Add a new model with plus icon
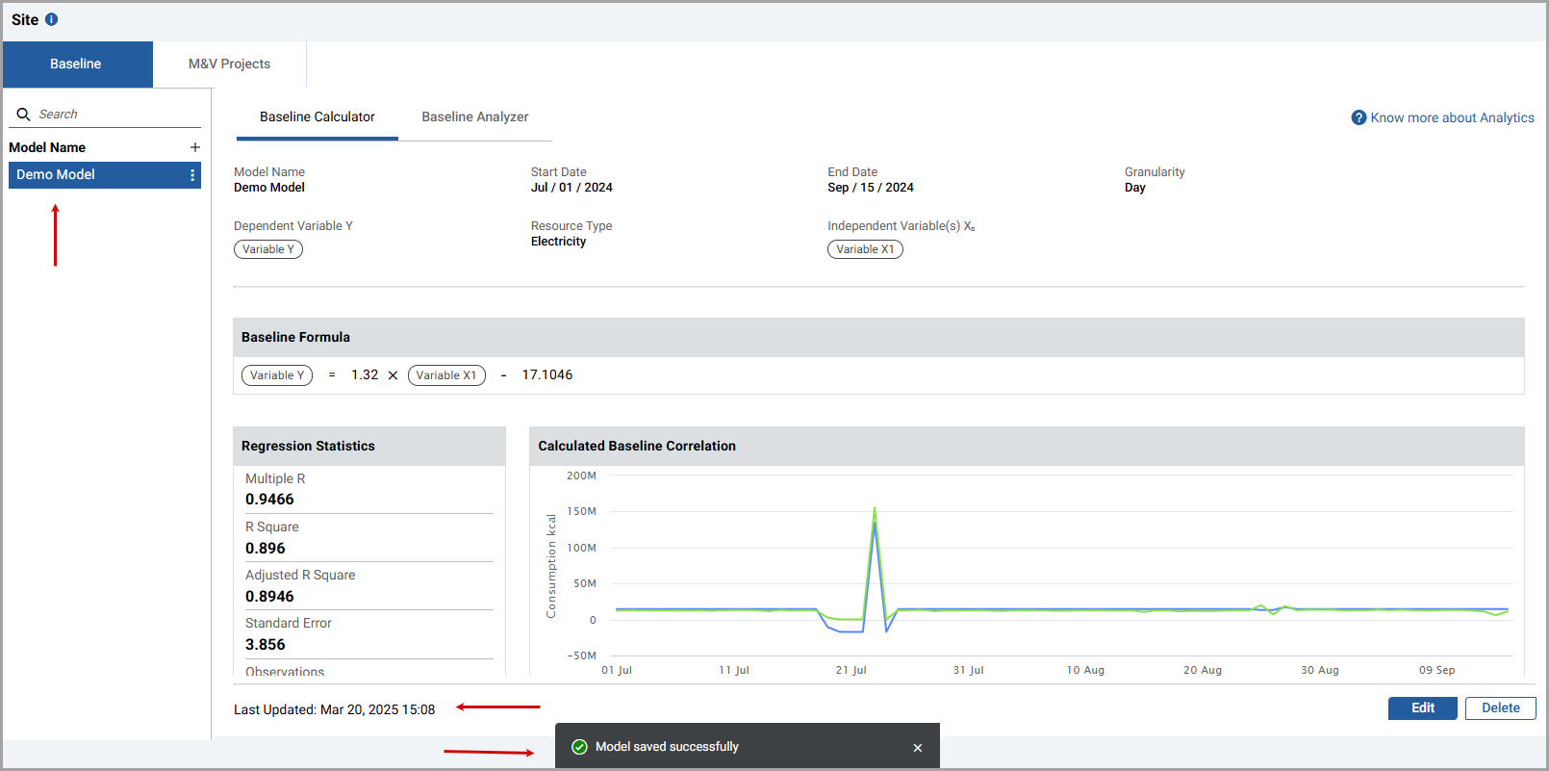1549x771 pixels. [x=195, y=147]
